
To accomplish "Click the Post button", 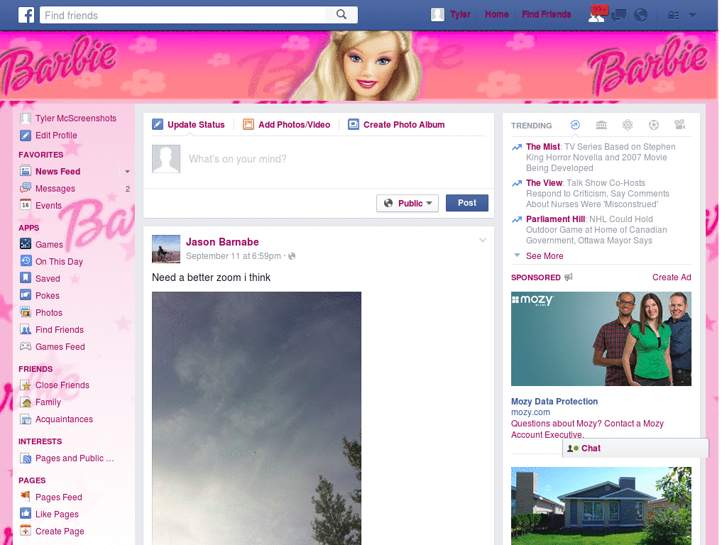I will tap(466, 202).
